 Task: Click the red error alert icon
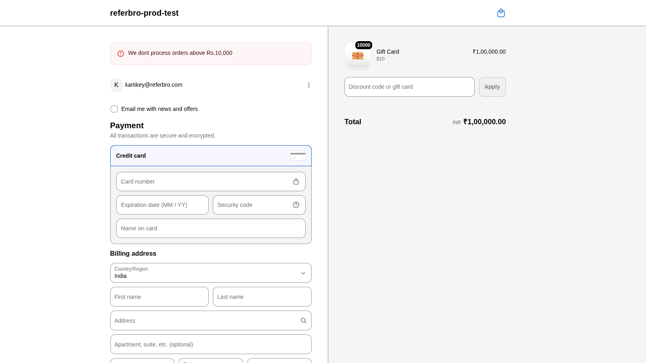tap(121, 53)
